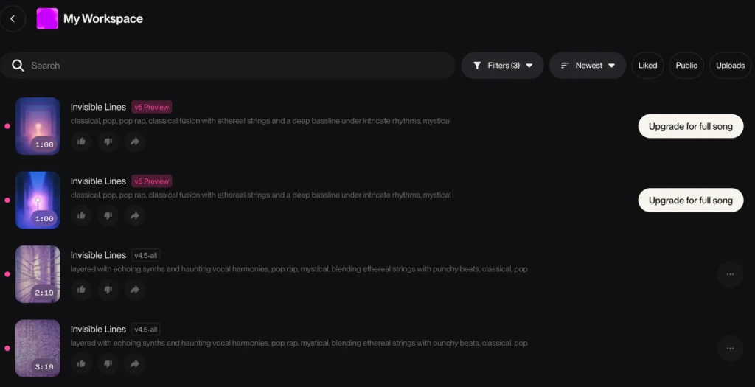Dislike the first Invisible Lines v5 Preview song
Viewport: 755px width, 387px height.
[x=108, y=142]
